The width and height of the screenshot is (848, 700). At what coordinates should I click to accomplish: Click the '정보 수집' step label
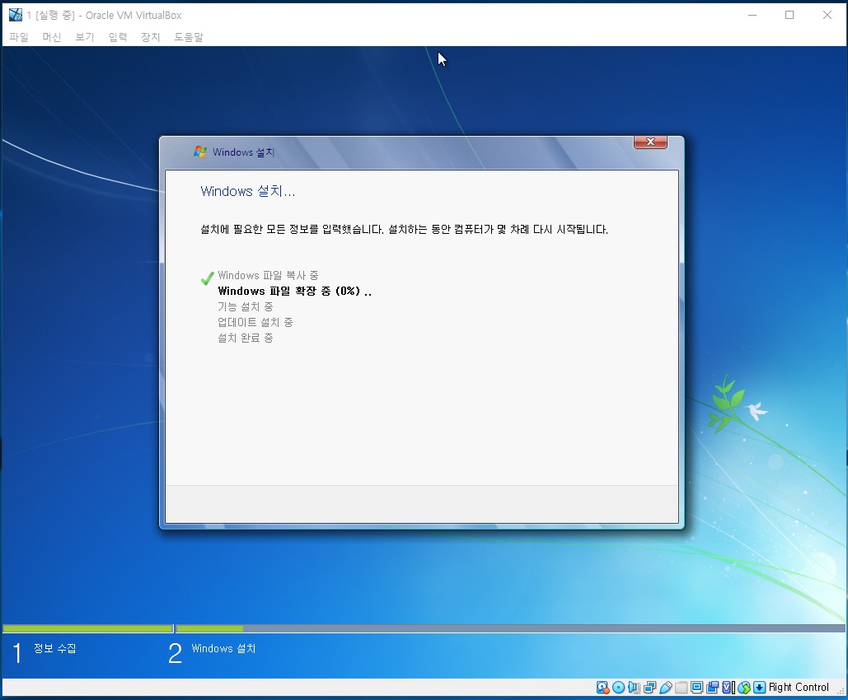point(54,648)
